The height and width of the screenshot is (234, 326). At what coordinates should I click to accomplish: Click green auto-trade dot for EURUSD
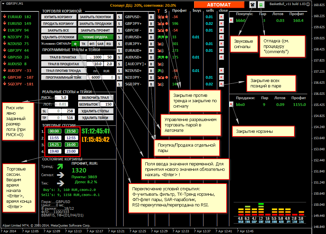pyautogui.click(x=167, y=37)
